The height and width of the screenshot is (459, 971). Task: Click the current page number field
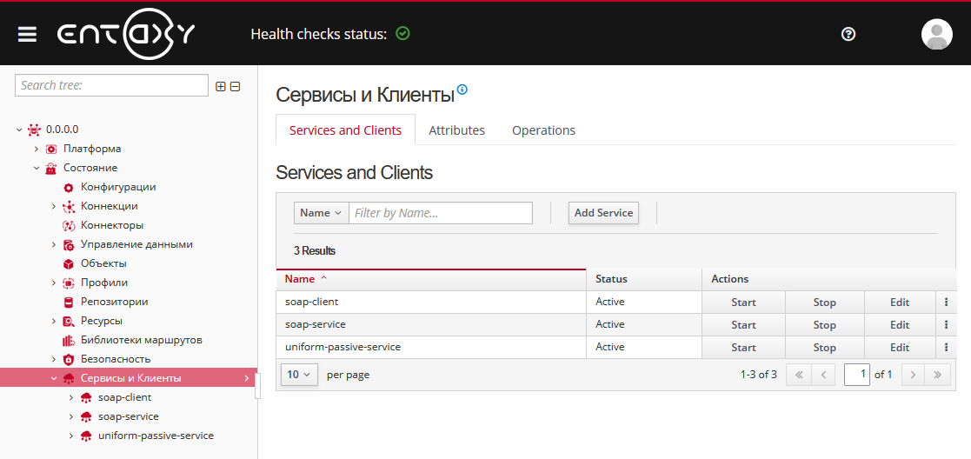tap(857, 375)
